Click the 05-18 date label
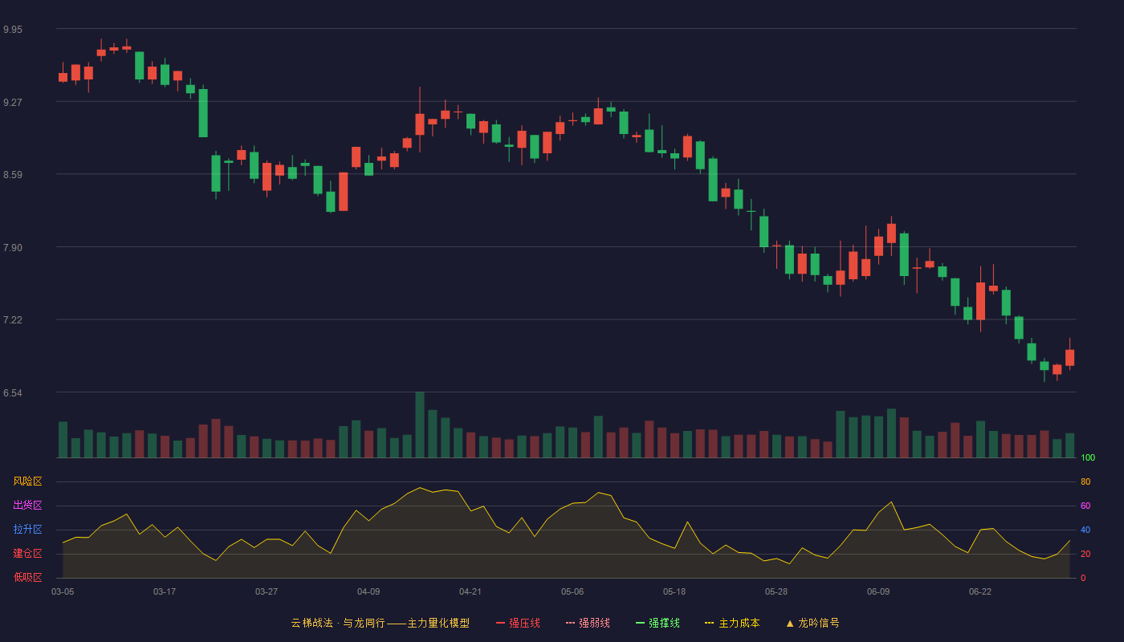 pyautogui.click(x=674, y=591)
